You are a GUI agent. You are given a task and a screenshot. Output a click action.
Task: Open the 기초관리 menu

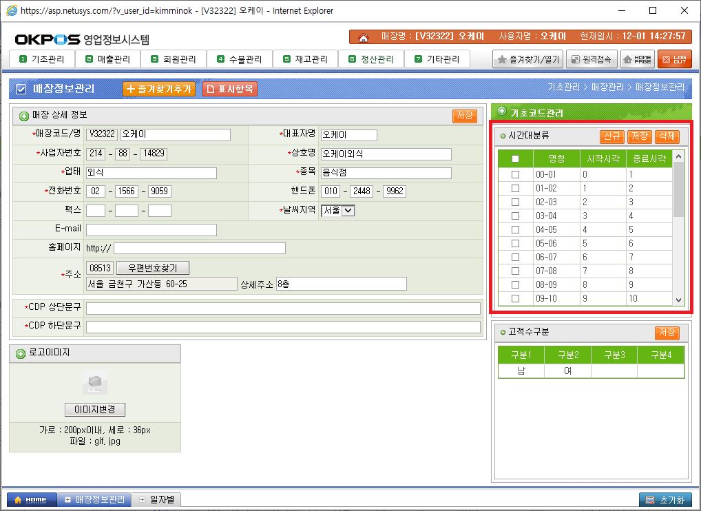point(42,60)
